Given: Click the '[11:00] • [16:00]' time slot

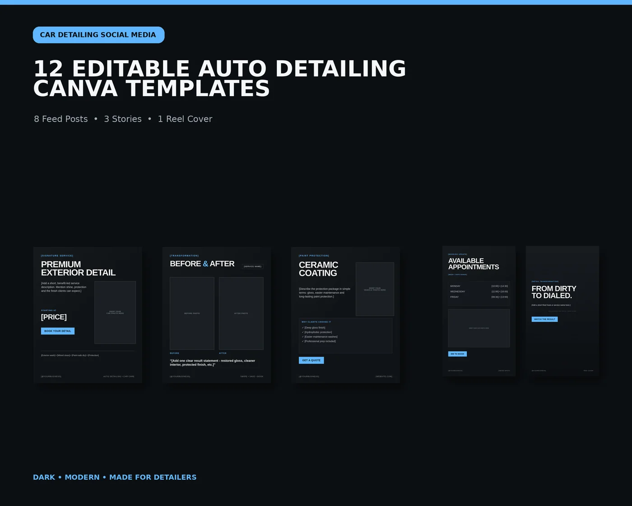Looking at the screenshot, I should tap(500, 291).
